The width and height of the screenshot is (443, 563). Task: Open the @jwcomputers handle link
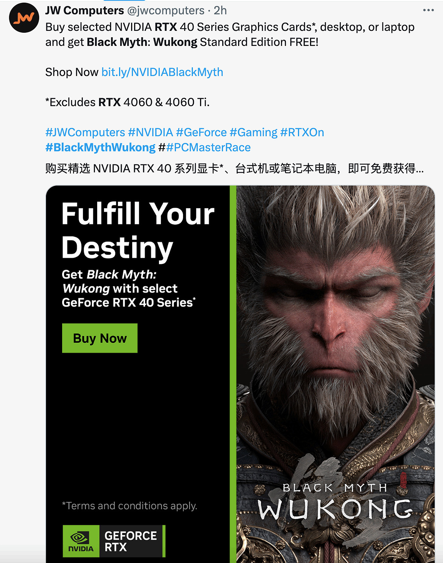[166, 11]
